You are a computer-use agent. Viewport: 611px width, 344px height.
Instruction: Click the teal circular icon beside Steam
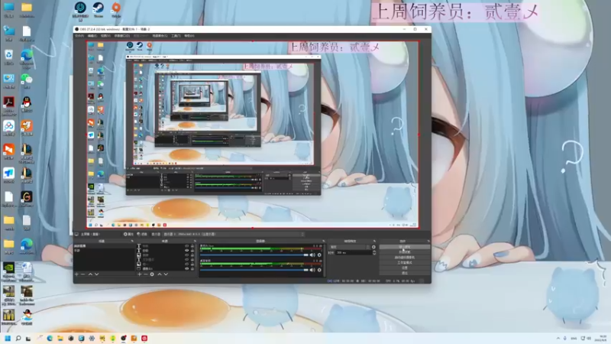80,8
